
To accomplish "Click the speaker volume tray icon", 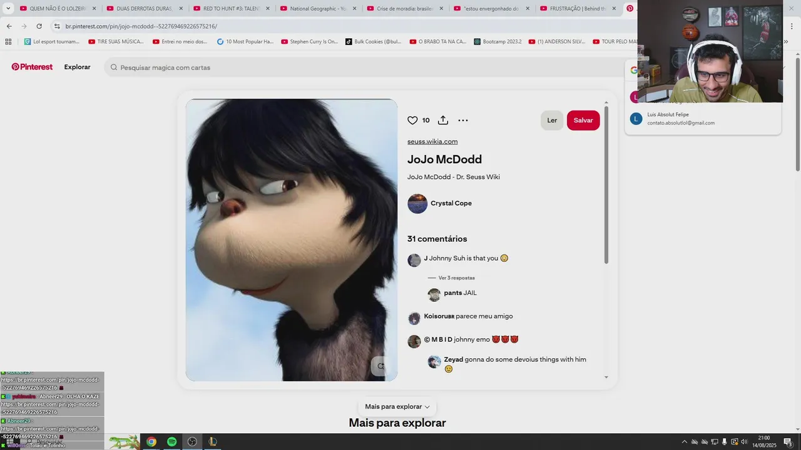I will pyautogui.click(x=745, y=442).
